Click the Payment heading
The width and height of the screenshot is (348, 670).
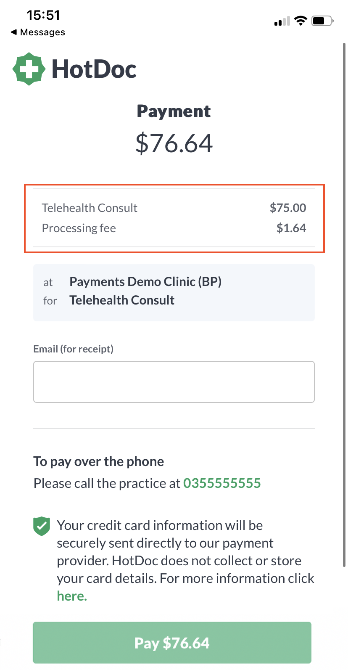tap(174, 111)
